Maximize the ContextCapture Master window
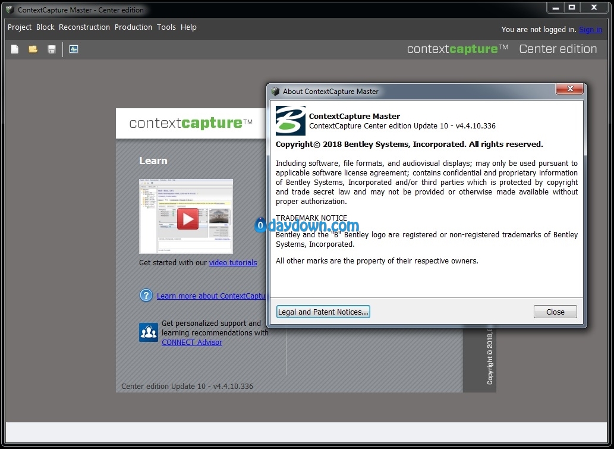Viewport: 614px width, 449px height. click(572, 8)
